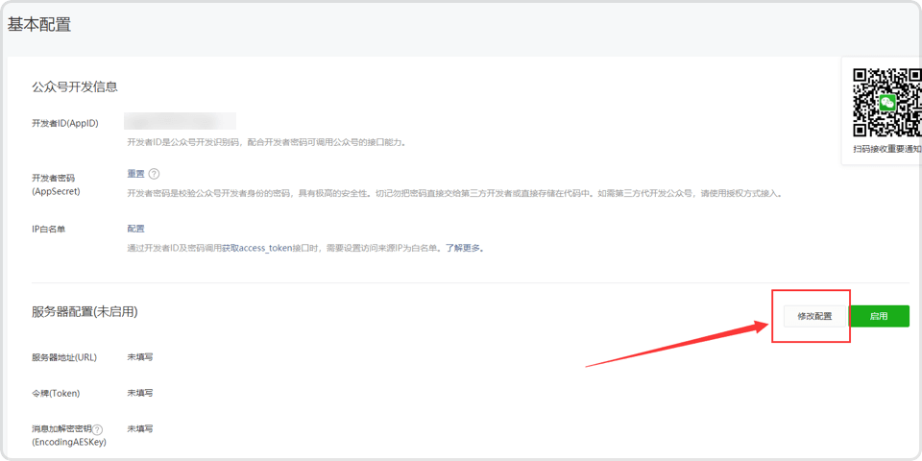Click the help icon beside 重置
Screen dimensions: 922x461
tap(154, 174)
